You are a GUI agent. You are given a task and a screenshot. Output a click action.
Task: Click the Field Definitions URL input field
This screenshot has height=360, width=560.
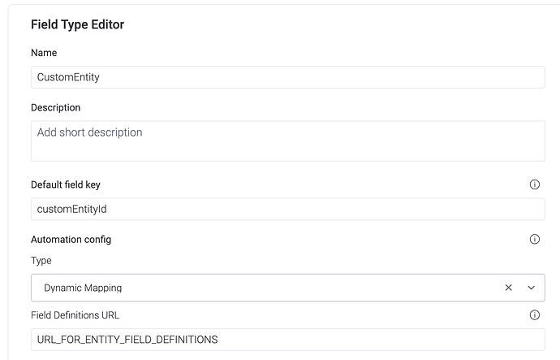(x=287, y=340)
